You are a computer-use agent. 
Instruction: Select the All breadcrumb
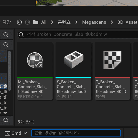click(x=44, y=22)
